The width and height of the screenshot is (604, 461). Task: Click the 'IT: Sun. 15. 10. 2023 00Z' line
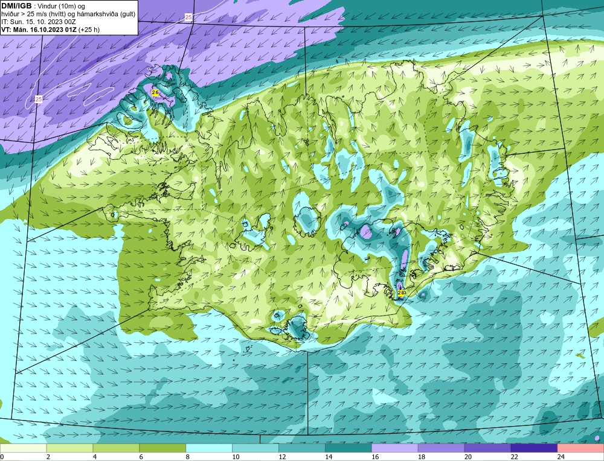coord(39,22)
